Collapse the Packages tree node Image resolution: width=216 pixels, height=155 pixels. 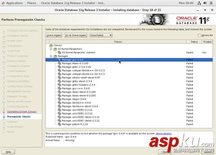click(x=51, y=56)
